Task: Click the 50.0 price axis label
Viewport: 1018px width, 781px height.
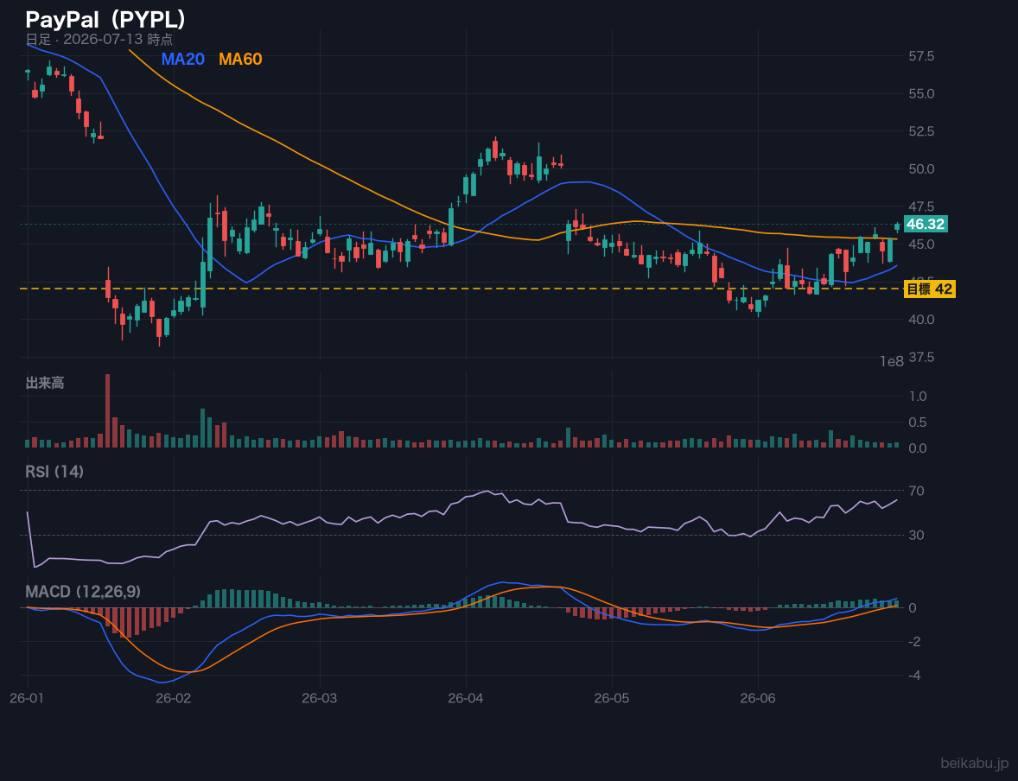Action: click(x=921, y=168)
